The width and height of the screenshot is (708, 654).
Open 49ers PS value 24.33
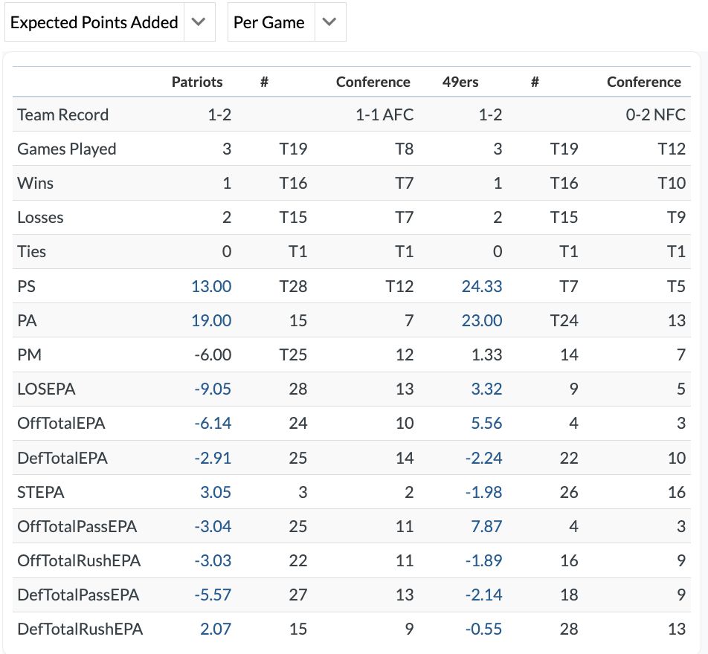481,286
